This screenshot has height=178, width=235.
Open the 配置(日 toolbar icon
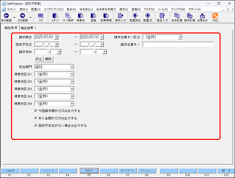click(x=148, y=17)
